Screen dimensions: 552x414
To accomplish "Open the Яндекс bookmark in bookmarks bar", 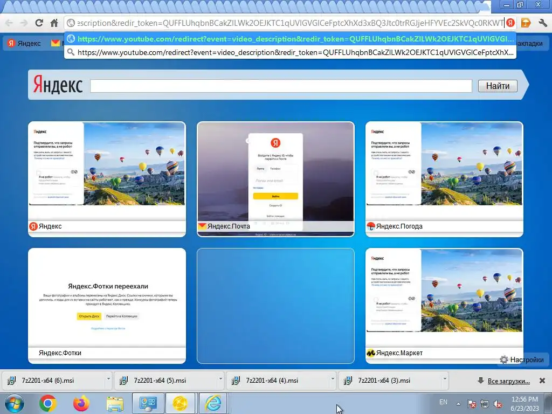I will coord(24,43).
